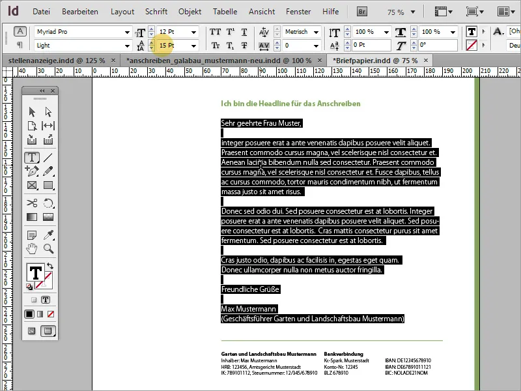Activate the Type tool
Viewport: 521px width, 391px height.
(x=32, y=157)
